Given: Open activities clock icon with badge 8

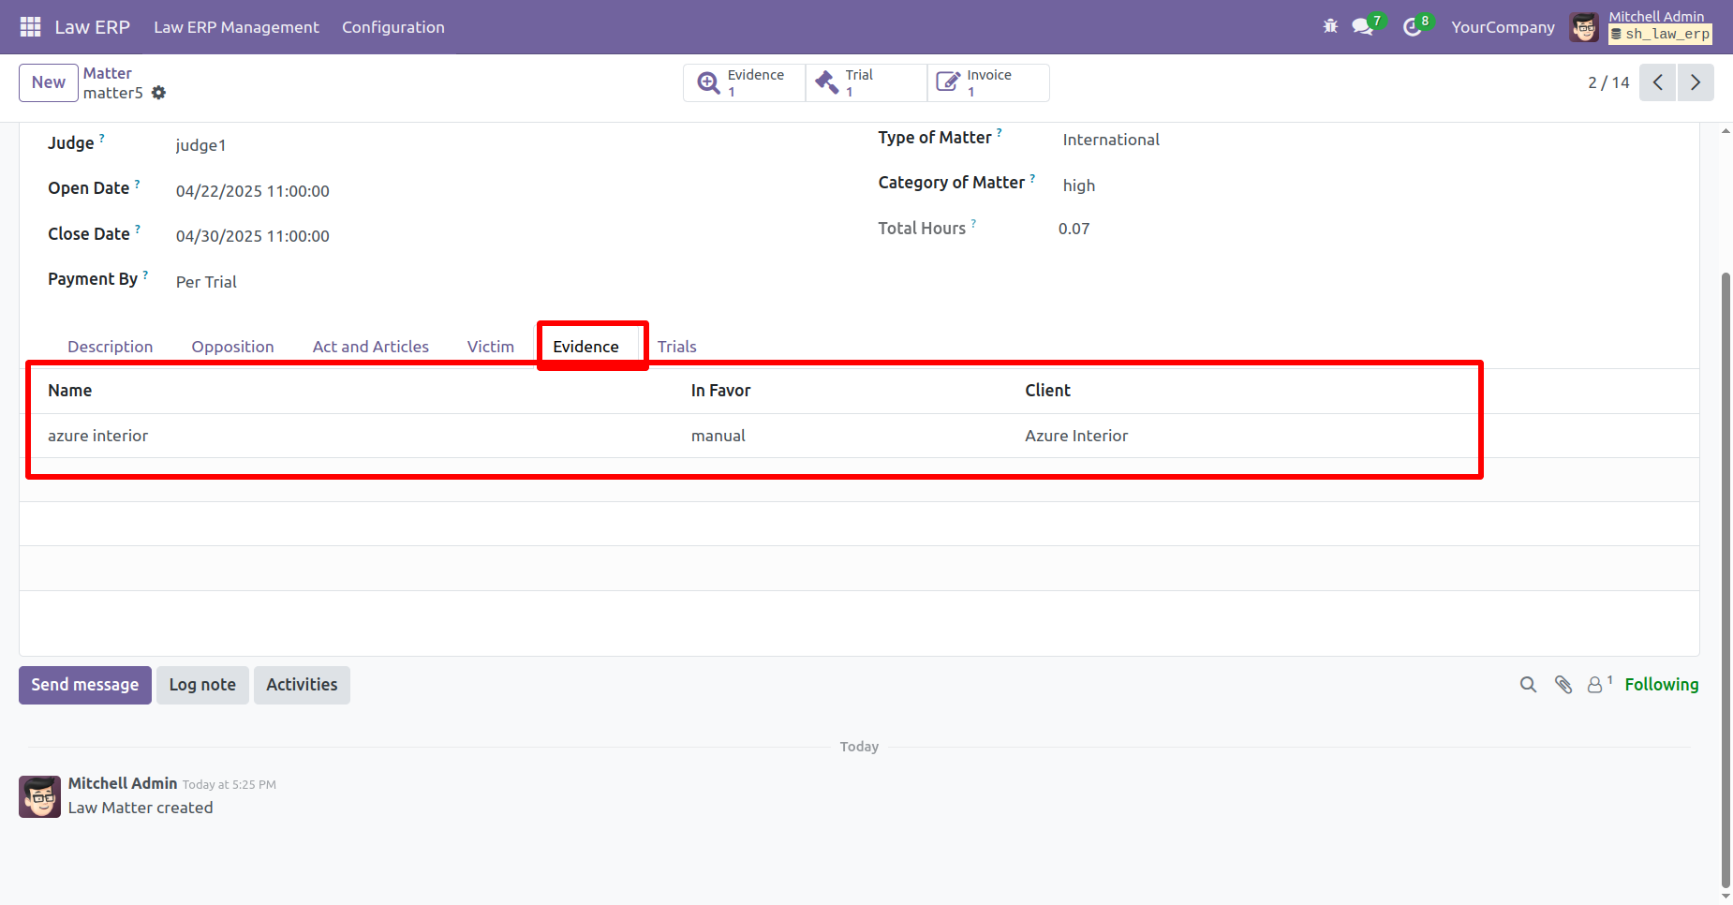Looking at the screenshot, I should coord(1413,27).
